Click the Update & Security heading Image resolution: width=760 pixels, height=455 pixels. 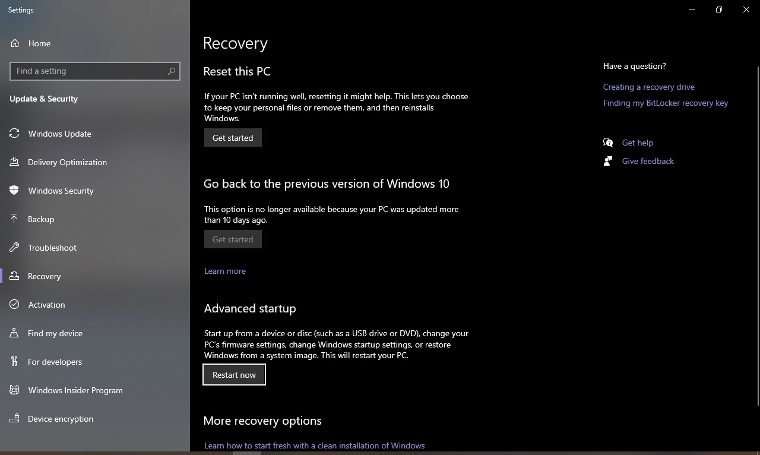[43, 99]
